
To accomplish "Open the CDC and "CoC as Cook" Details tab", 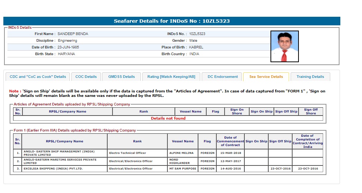I will point(38,77).
